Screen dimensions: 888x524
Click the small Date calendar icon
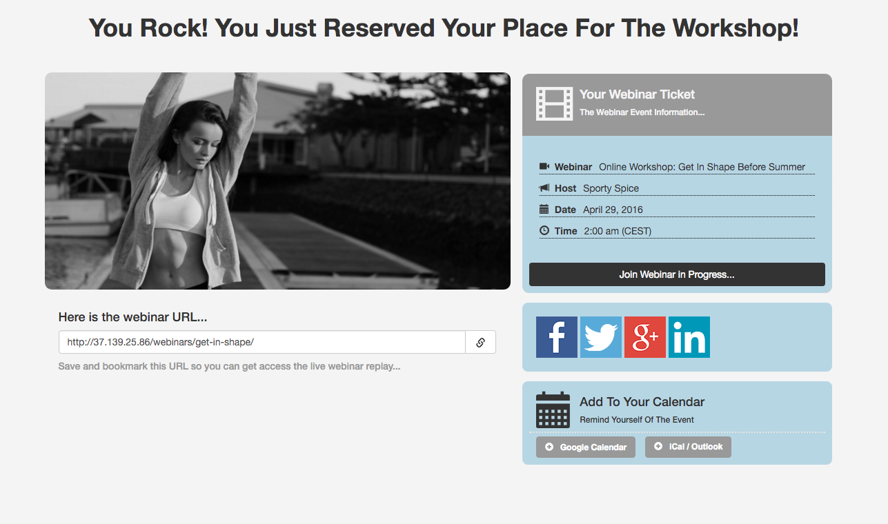[x=544, y=210]
